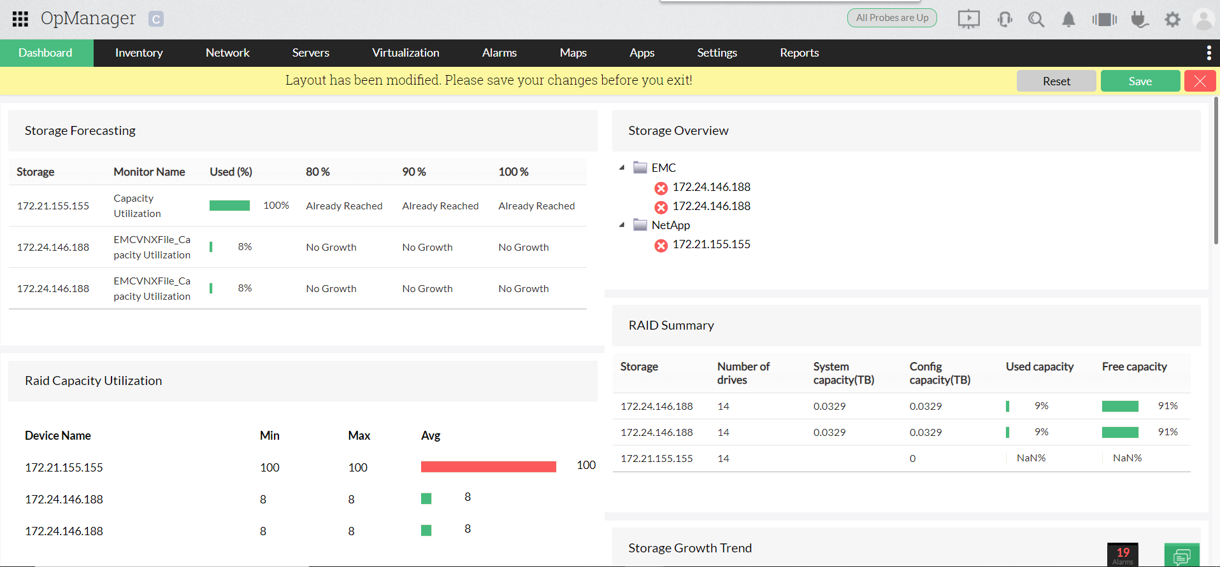
Task: Click the System capacity(TB) column header
Action: pos(843,373)
